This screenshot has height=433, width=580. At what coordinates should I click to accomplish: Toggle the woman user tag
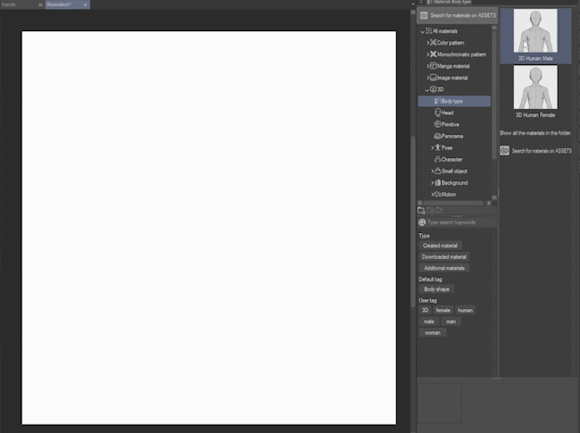pos(433,333)
